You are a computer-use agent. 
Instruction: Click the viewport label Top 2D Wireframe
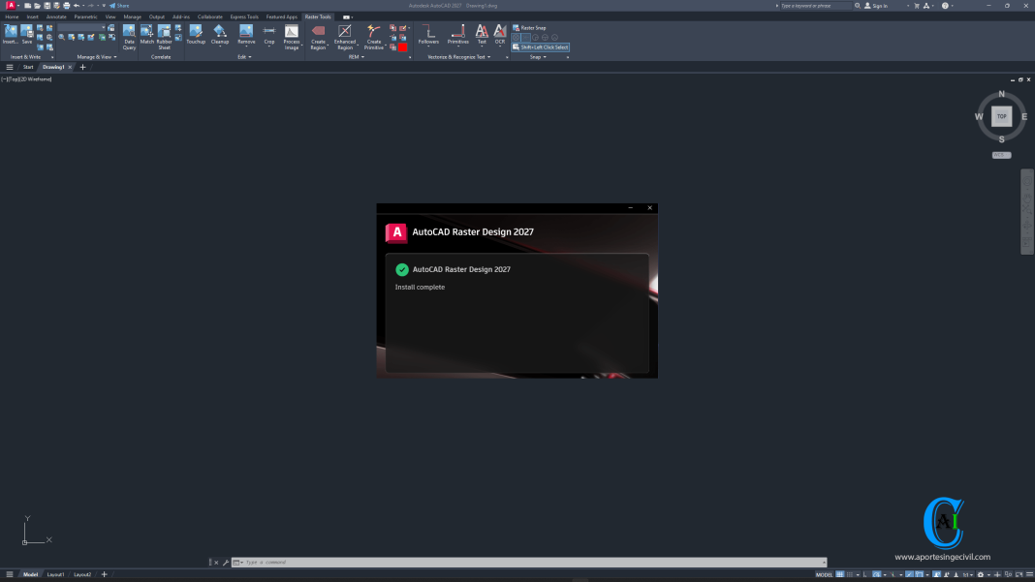click(26, 79)
